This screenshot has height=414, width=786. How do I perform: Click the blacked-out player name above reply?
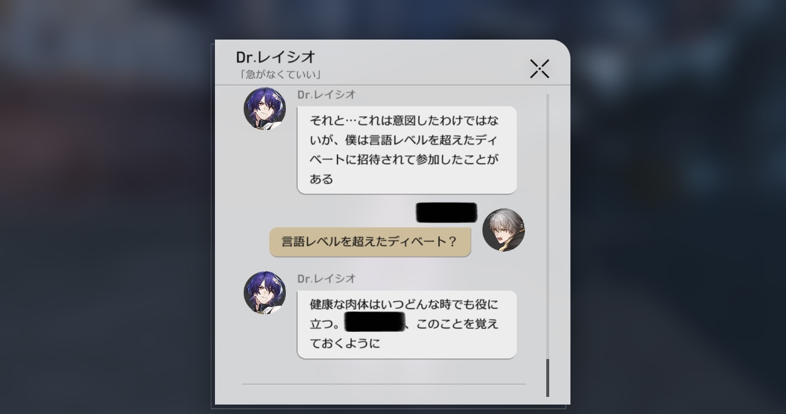click(446, 213)
